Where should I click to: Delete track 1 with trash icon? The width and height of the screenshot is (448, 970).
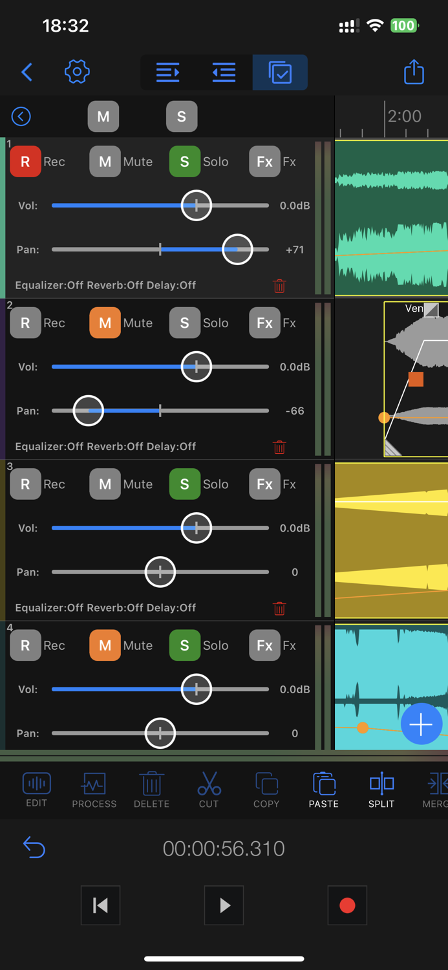point(279,286)
